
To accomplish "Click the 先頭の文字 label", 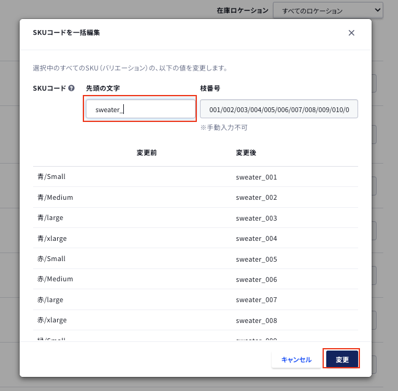I will click(x=103, y=88).
